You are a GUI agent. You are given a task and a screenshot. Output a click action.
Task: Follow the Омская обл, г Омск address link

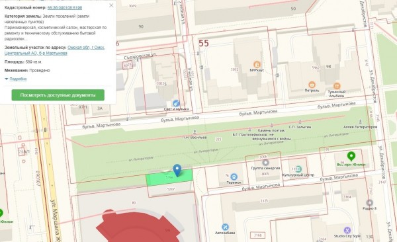tap(86, 48)
